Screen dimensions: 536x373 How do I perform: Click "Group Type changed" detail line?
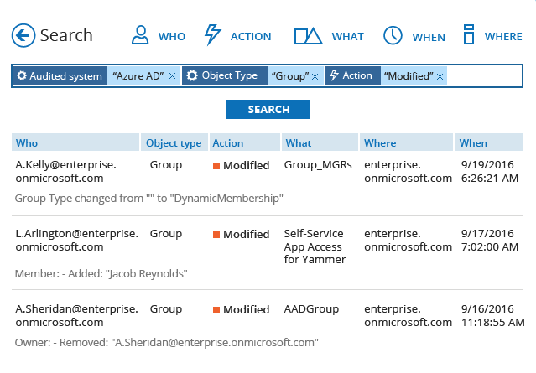point(149,199)
